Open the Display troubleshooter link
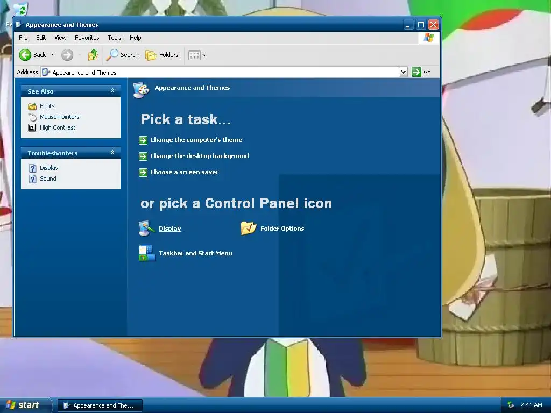 (x=49, y=168)
